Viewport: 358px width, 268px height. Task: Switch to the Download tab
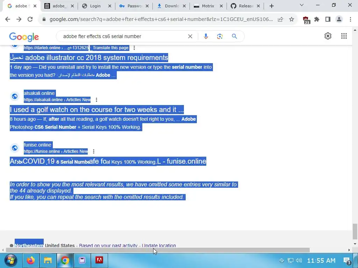coord(172,6)
